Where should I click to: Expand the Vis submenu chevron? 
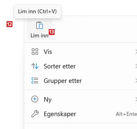coord(136,52)
